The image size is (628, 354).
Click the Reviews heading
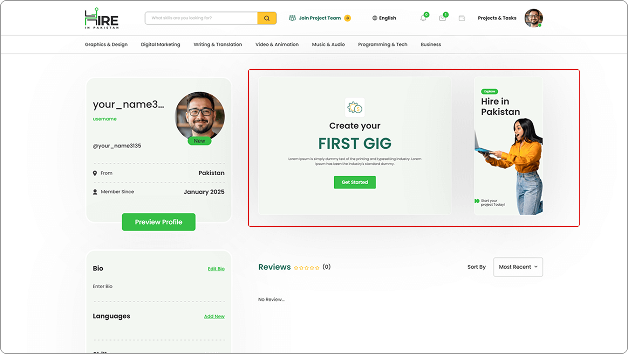(x=274, y=267)
